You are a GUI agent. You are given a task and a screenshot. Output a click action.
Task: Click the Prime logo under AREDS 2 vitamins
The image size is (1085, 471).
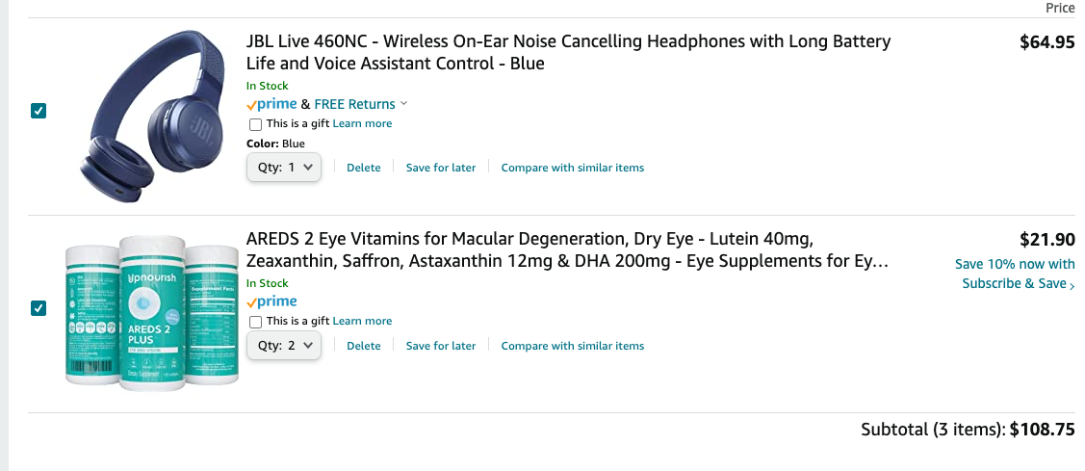coord(271,301)
